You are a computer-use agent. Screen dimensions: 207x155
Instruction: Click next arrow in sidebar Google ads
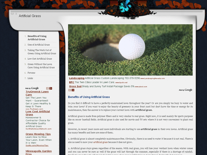51,88
